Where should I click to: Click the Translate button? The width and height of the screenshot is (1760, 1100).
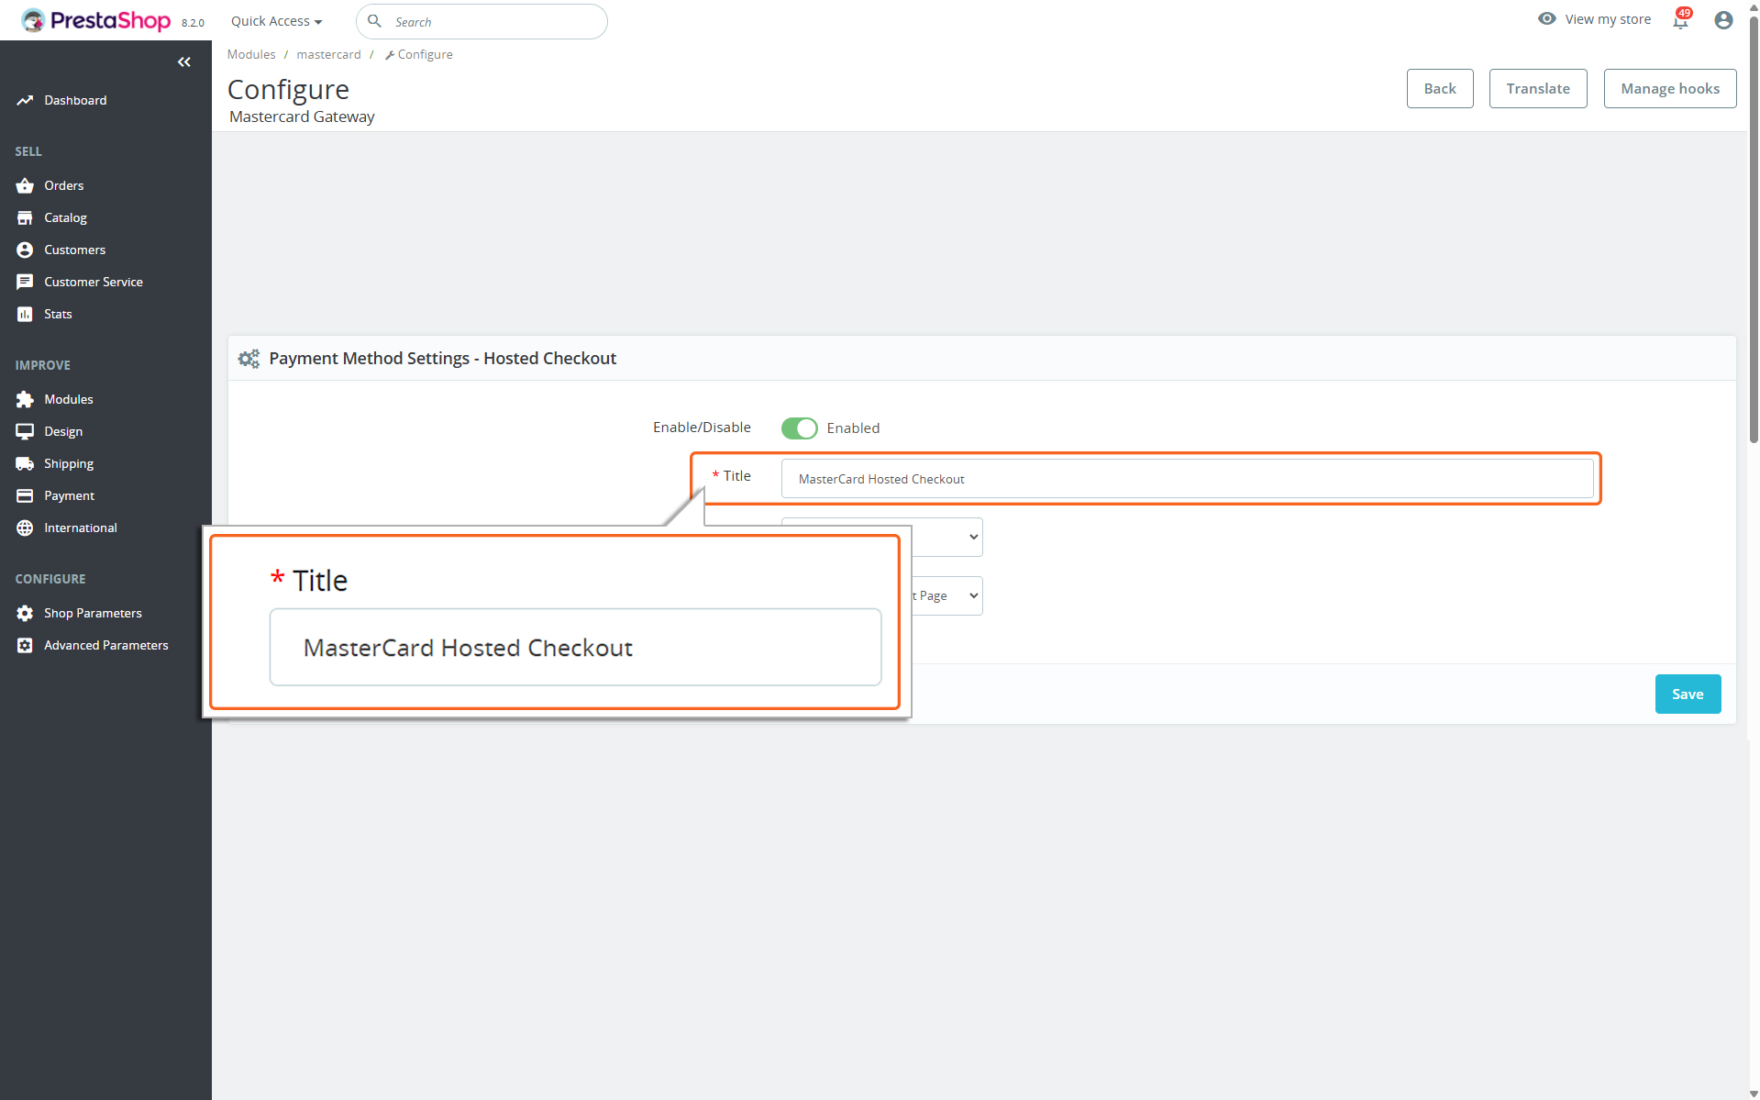[1537, 89]
